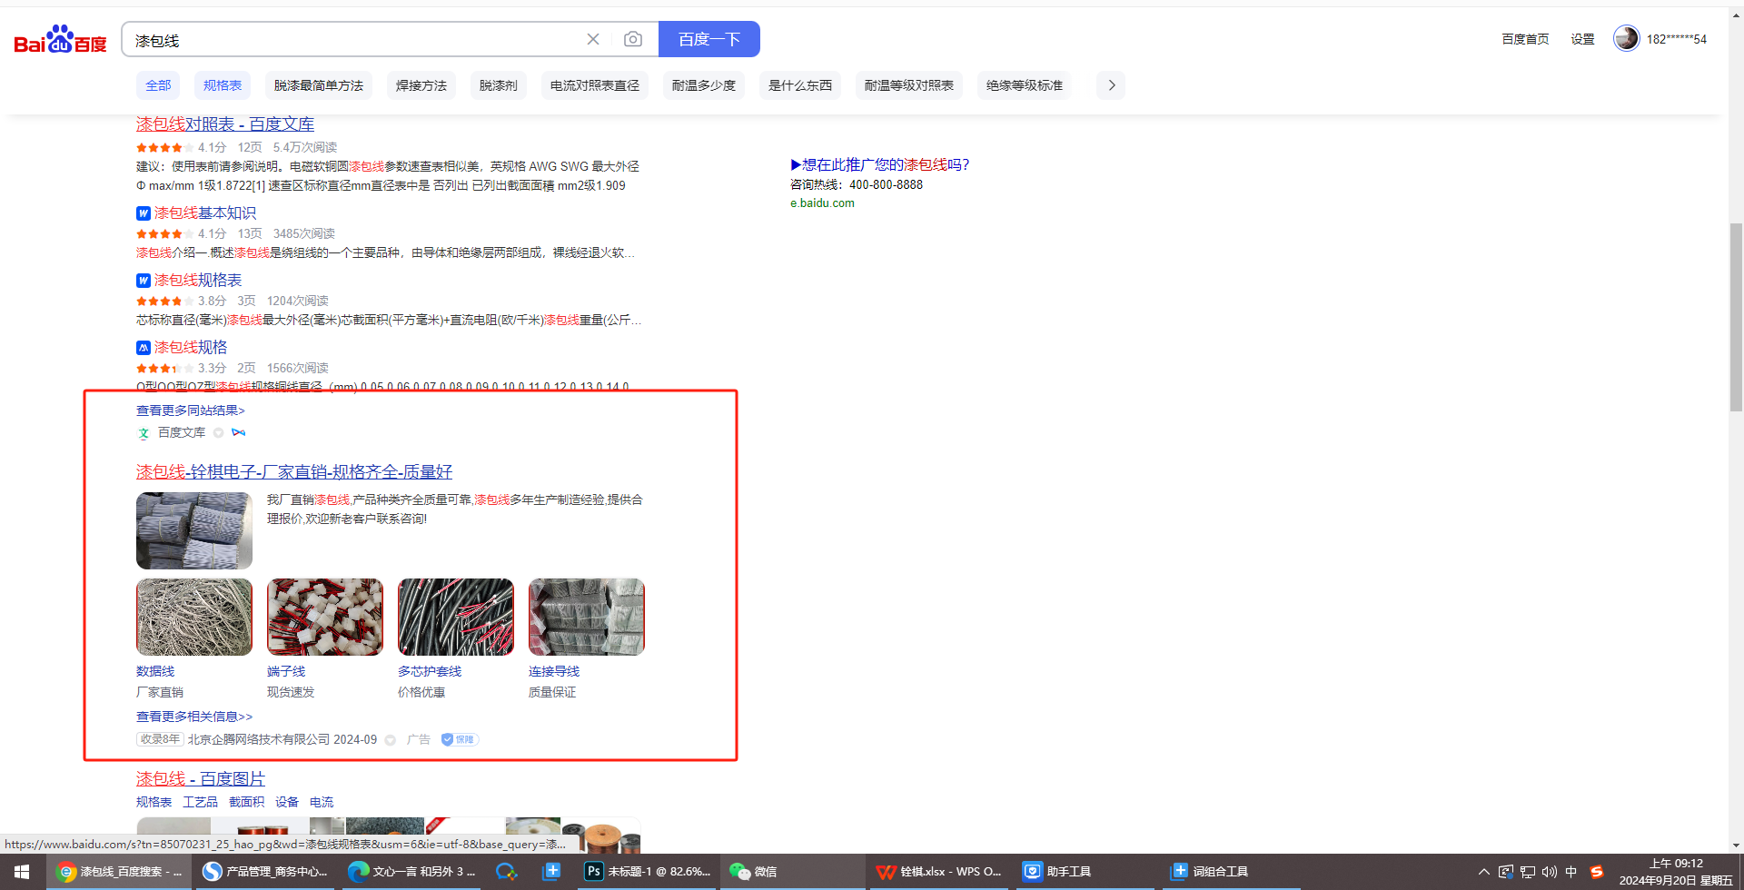
Task: Click the page vertical scrollbar thumb
Action: point(1736,318)
